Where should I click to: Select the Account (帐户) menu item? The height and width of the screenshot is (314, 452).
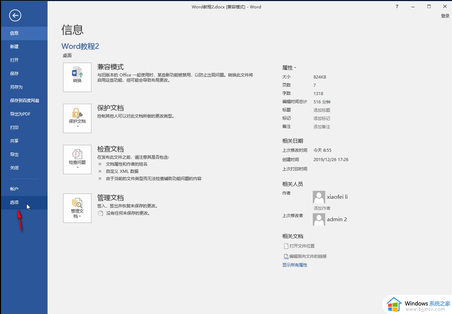[24, 189]
